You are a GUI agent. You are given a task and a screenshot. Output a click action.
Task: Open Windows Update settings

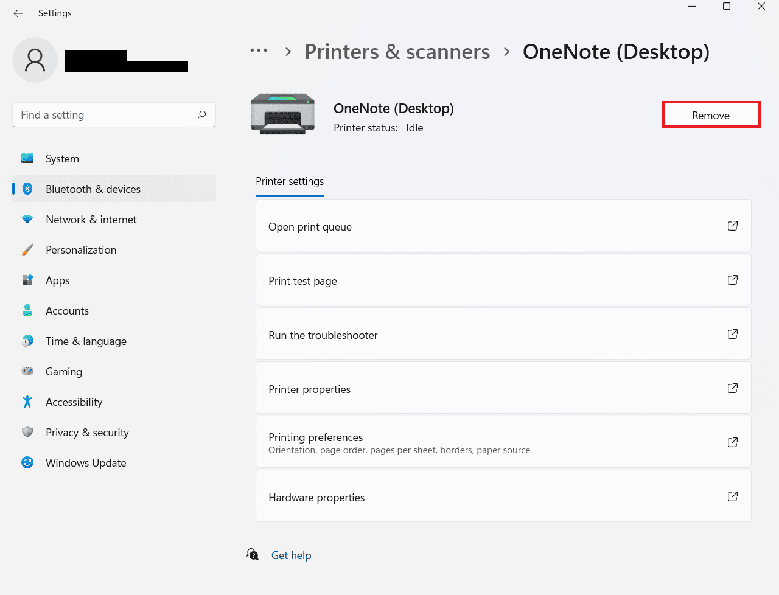coord(114,463)
